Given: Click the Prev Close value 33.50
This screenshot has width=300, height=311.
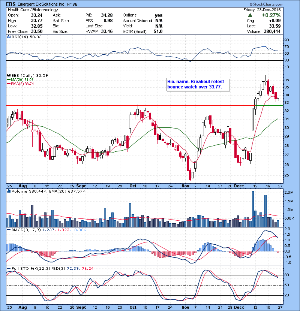Looking at the screenshot, I should pos(37,31).
